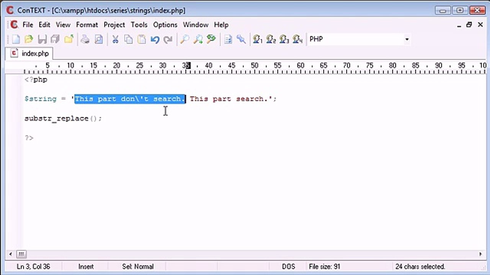Image resolution: width=490 pixels, height=275 pixels.
Task: Open the Format menu
Action: click(x=87, y=25)
